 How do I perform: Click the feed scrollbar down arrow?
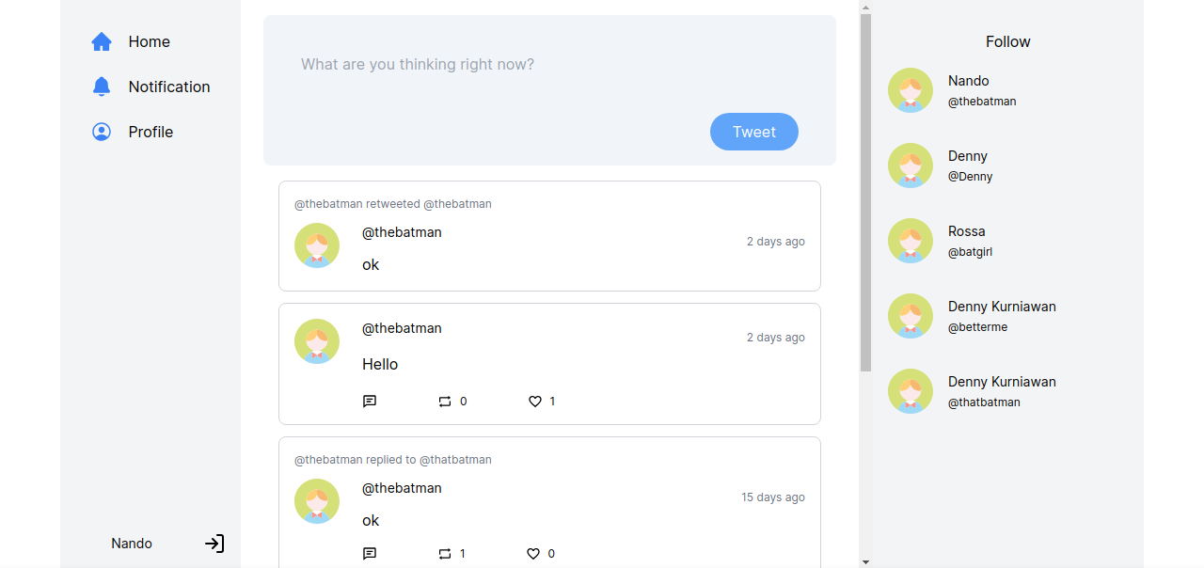tap(865, 561)
